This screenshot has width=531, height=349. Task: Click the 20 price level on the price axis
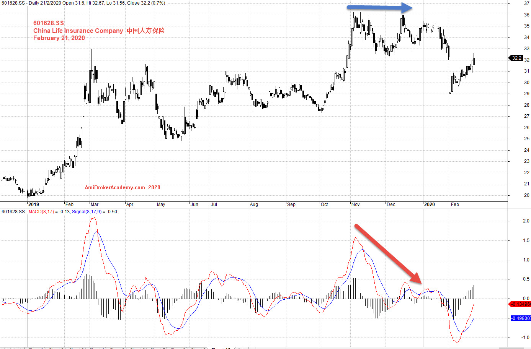[x=527, y=195]
